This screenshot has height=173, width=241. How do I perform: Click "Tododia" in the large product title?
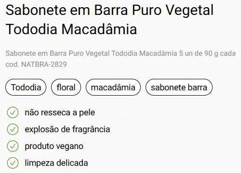[31, 29]
